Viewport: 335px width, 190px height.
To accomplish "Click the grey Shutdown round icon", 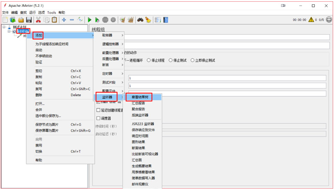I will (x=113, y=20).
